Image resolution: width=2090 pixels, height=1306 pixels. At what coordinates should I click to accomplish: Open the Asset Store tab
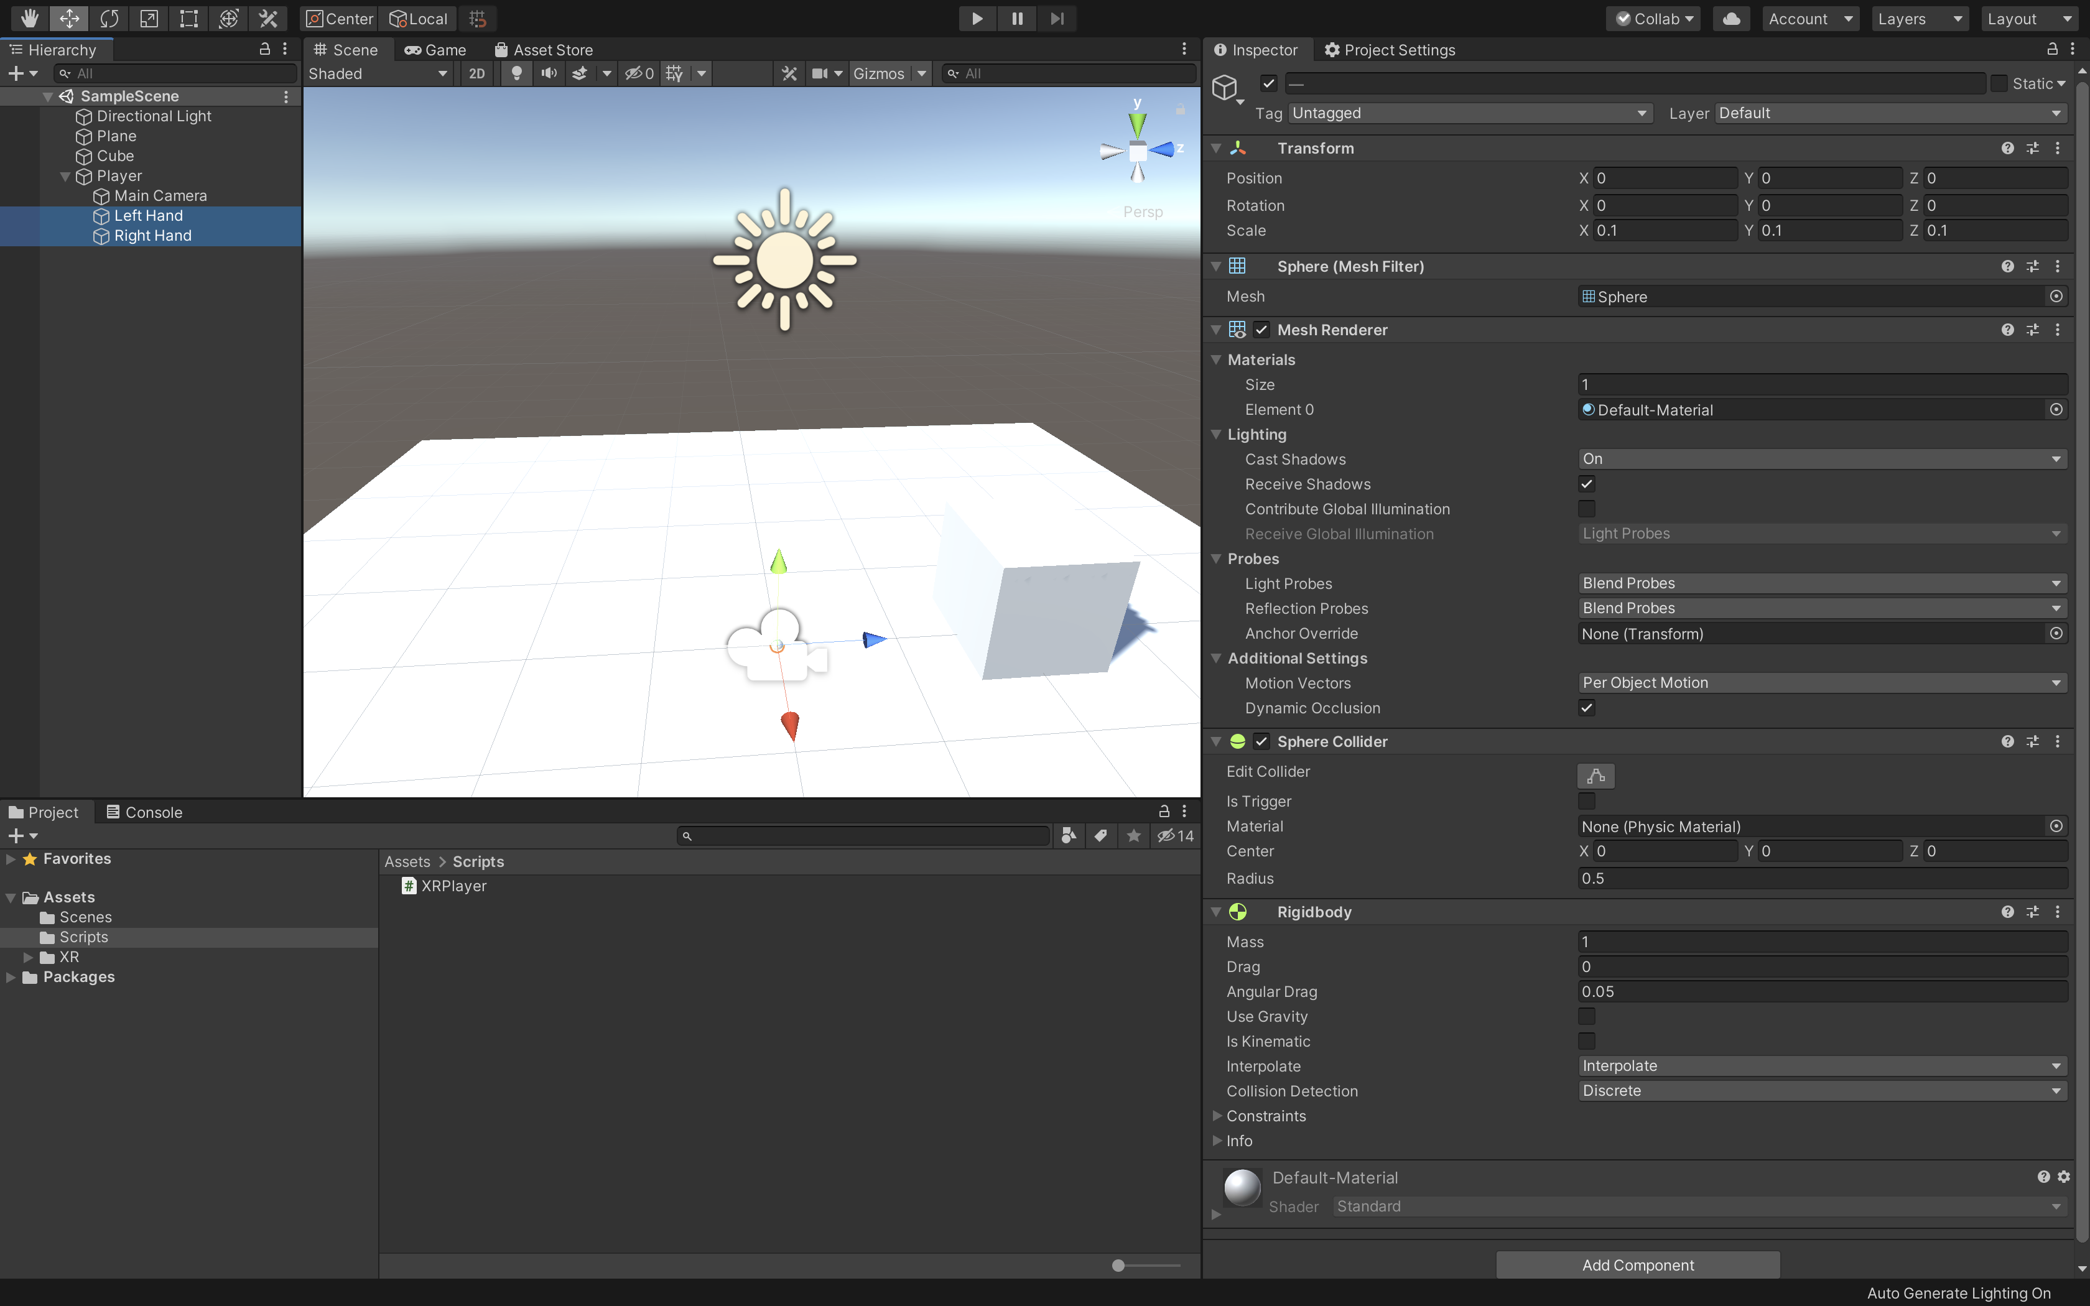(544, 49)
